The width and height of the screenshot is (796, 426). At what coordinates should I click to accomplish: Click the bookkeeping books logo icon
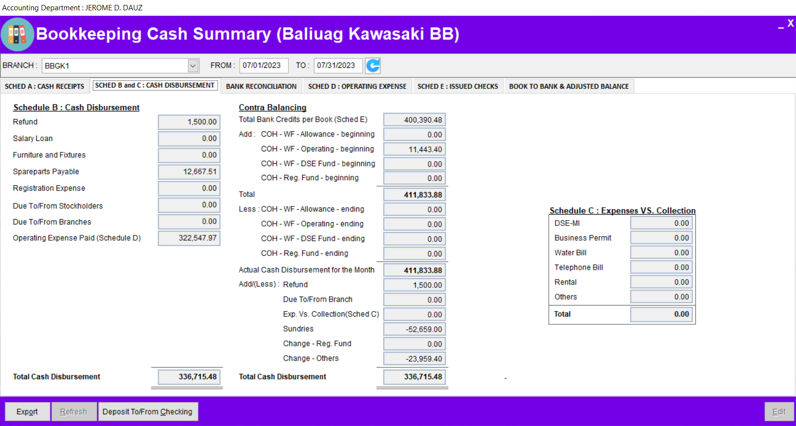17,34
